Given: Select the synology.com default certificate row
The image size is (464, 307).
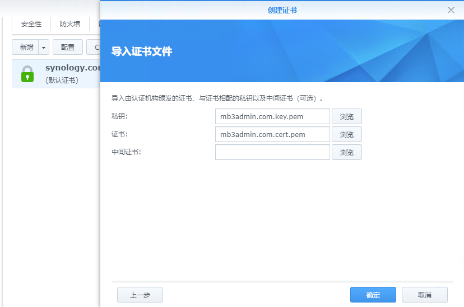Looking at the screenshot, I should click(56, 74).
